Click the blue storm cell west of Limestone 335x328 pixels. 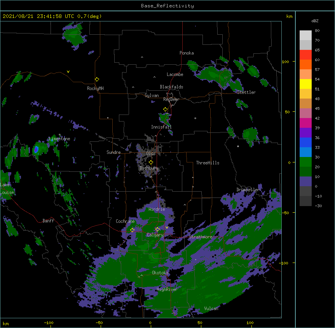[36, 149]
